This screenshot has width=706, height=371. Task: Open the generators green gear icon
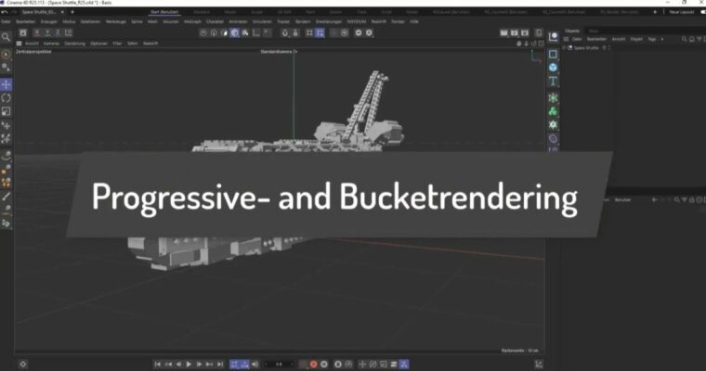click(553, 124)
